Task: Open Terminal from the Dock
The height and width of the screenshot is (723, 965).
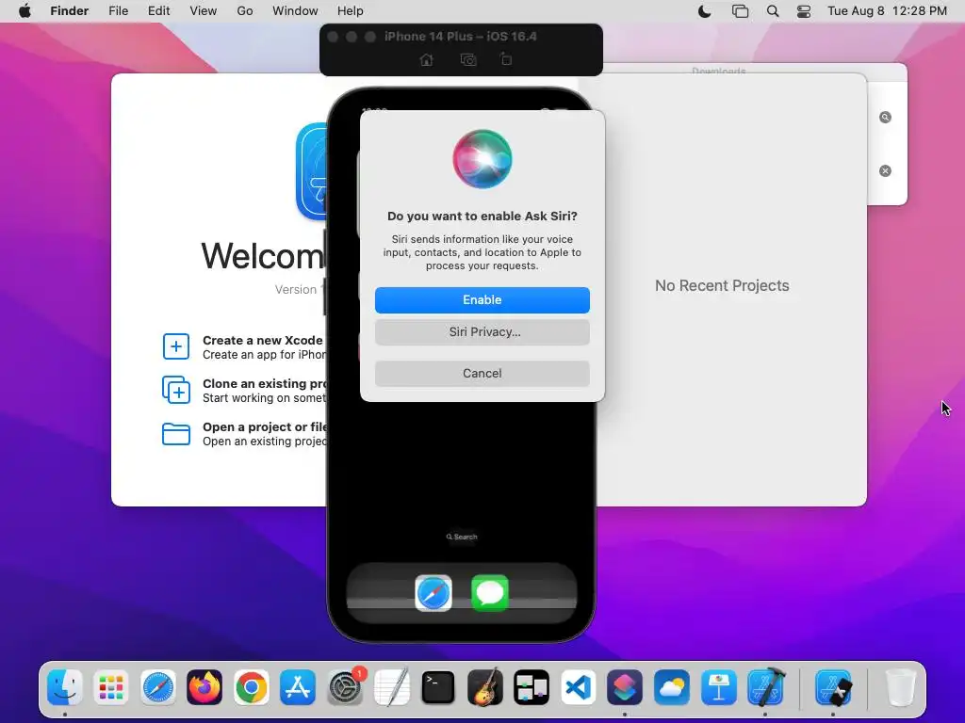Action: (x=438, y=687)
